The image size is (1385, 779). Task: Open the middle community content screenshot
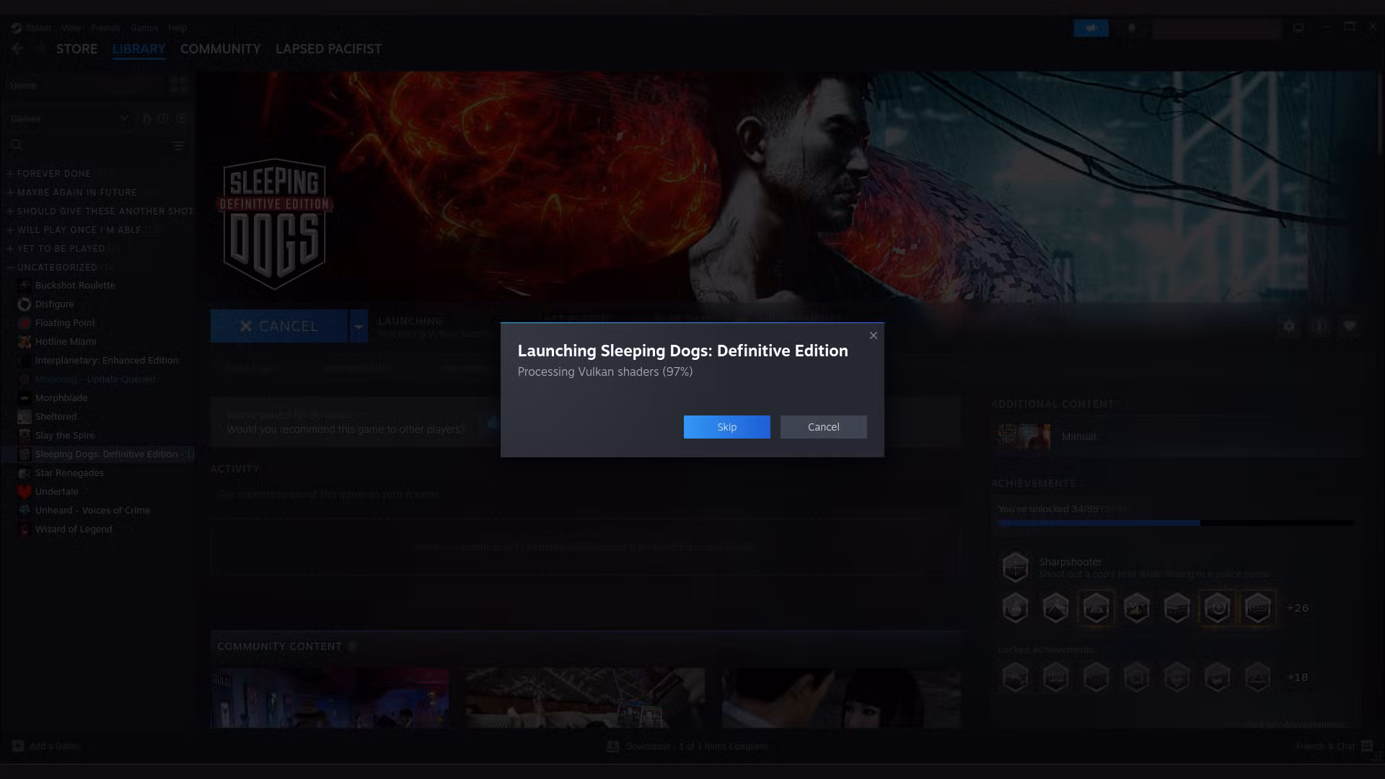pos(585,697)
